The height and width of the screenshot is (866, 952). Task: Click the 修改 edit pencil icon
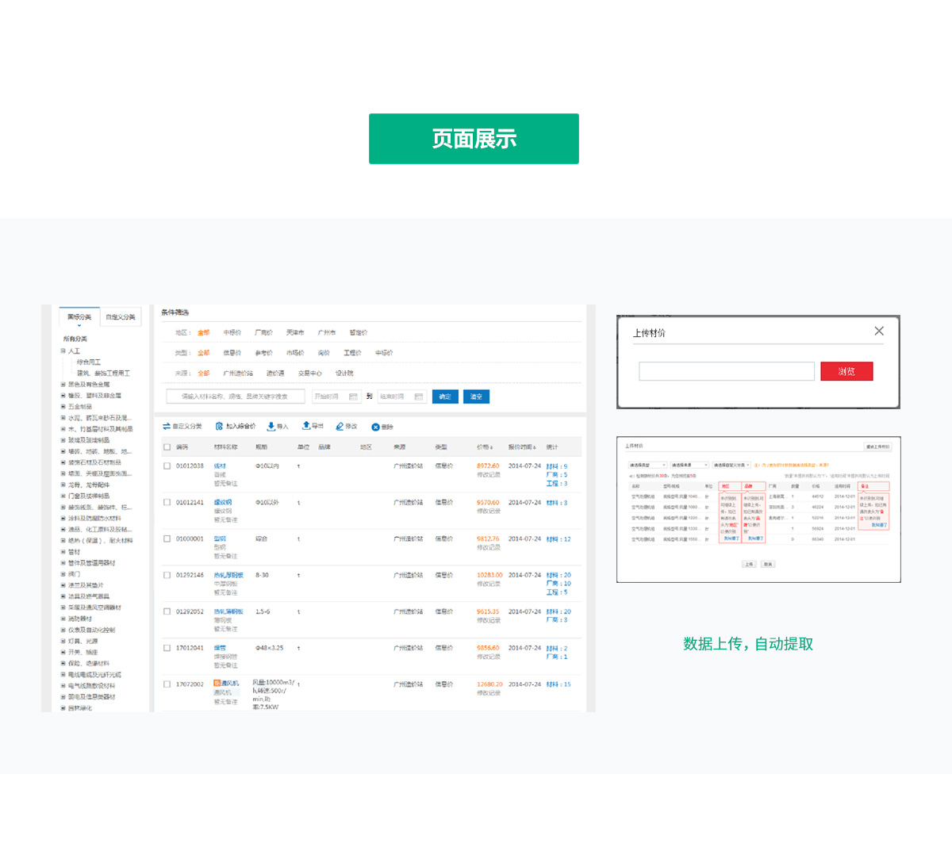tap(340, 427)
